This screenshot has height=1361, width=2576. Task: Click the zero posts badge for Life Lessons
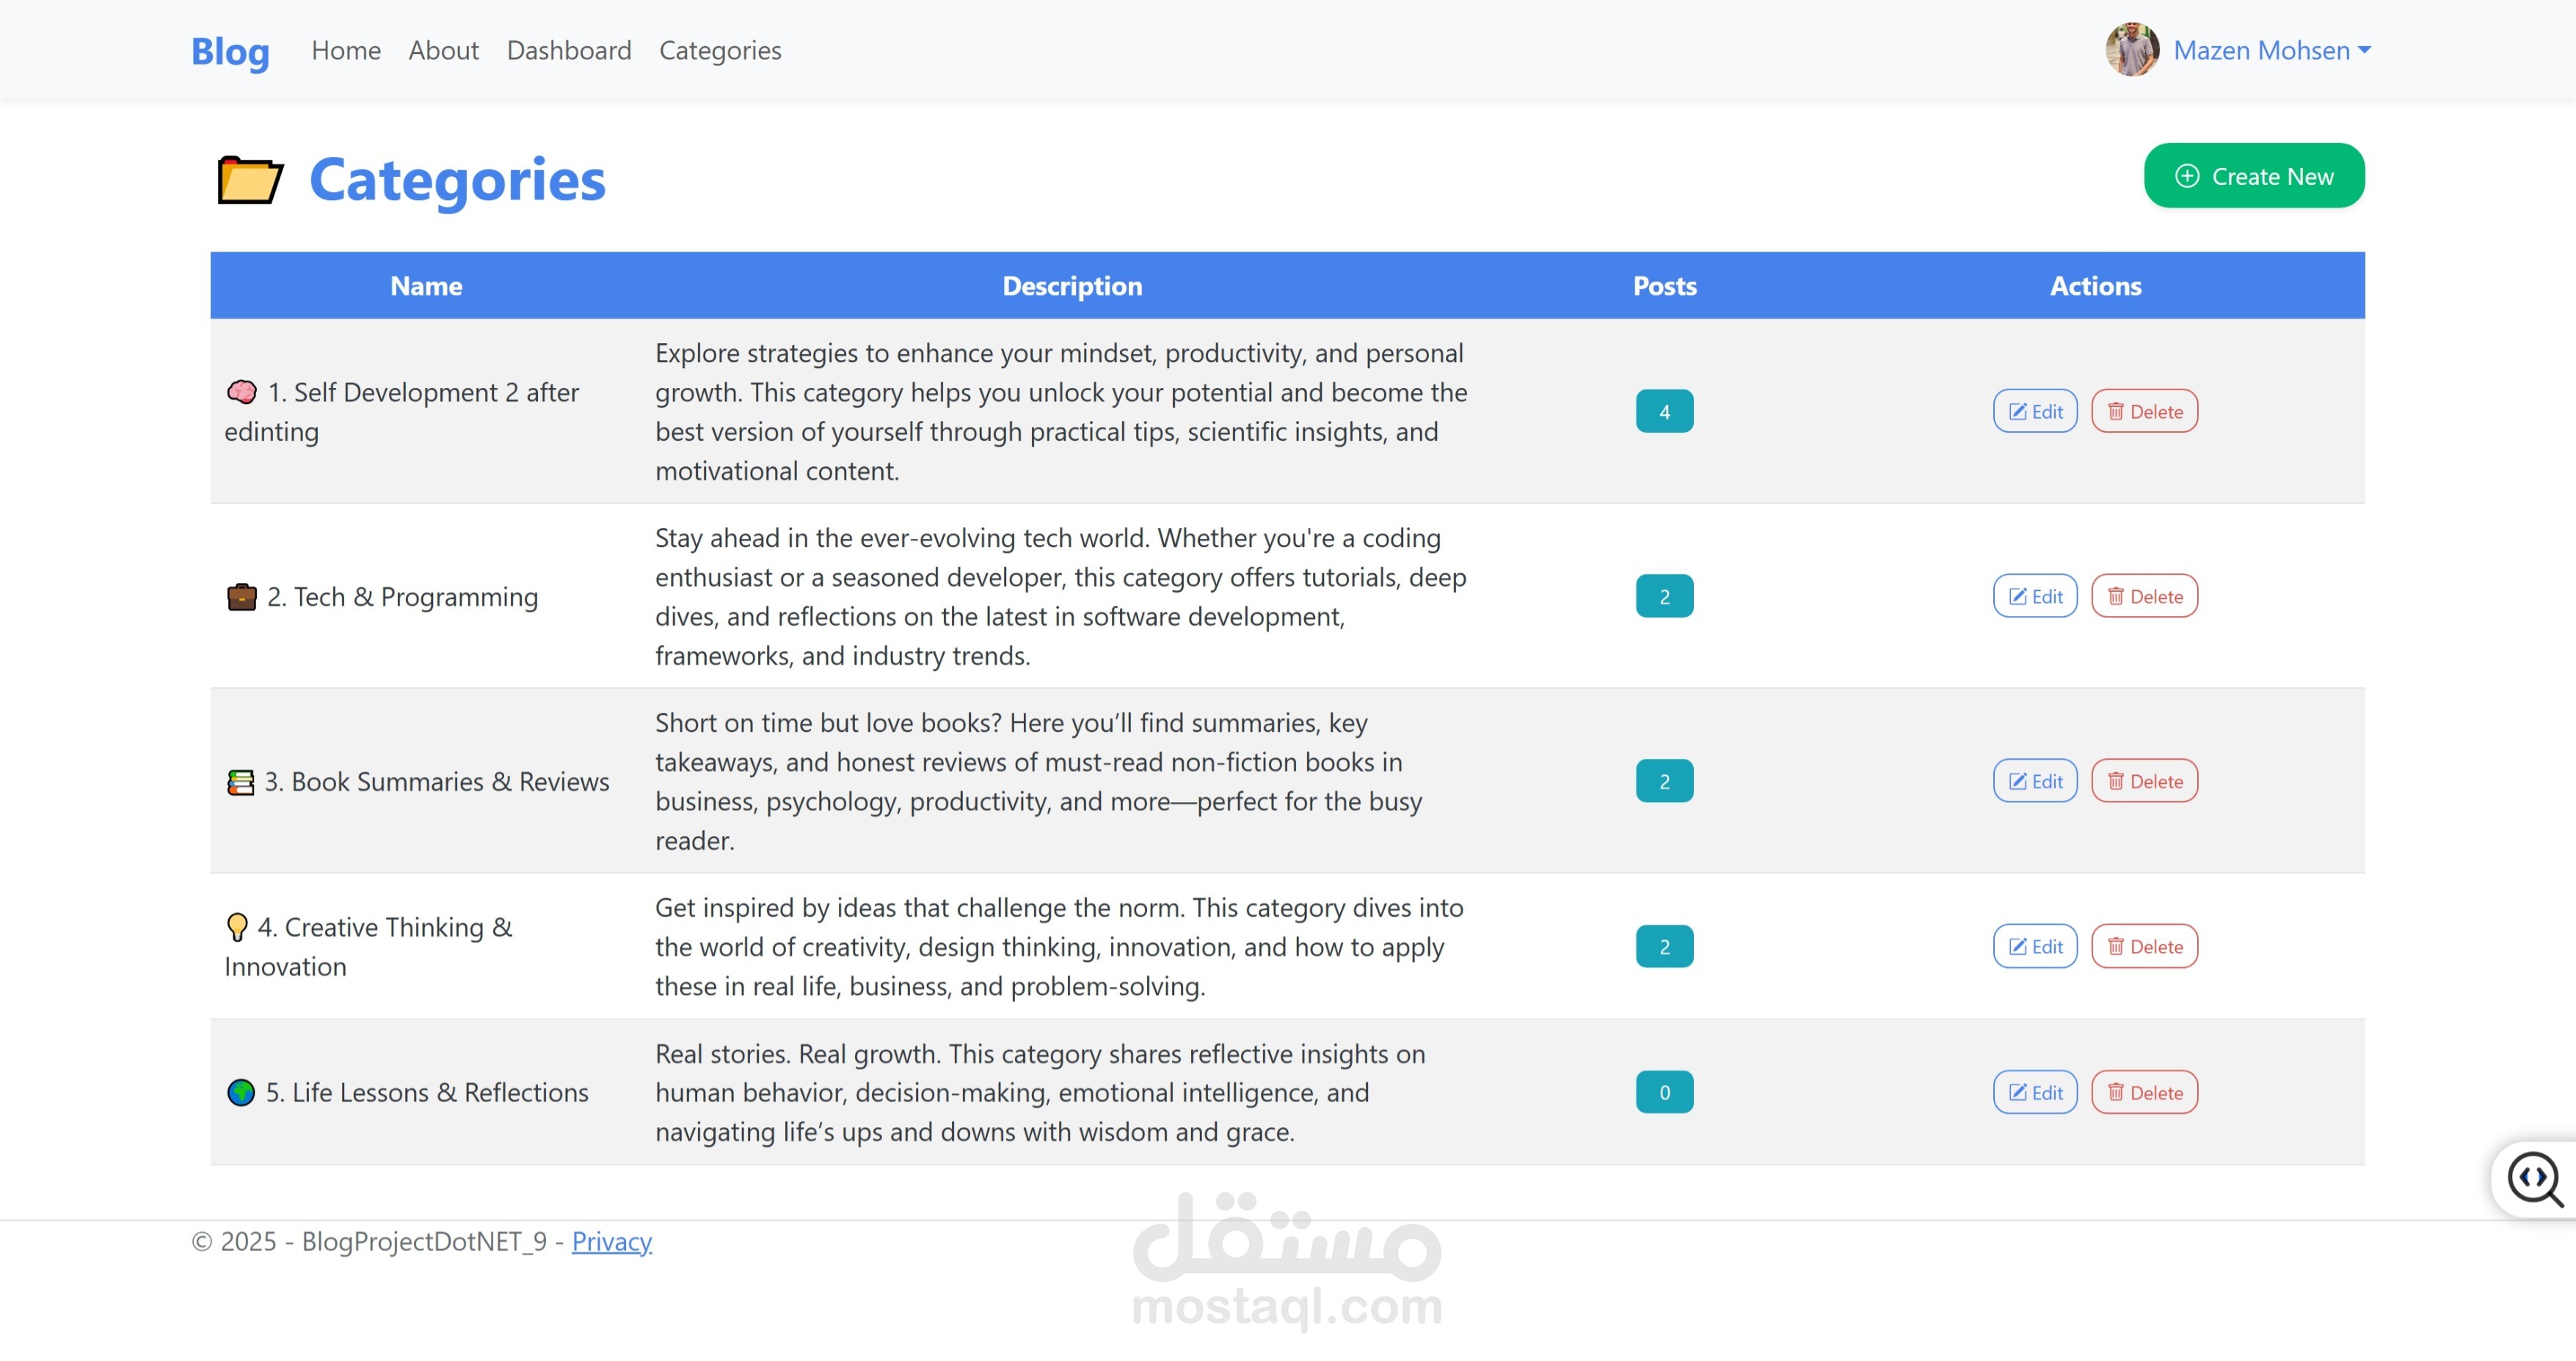click(x=1664, y=1092)
